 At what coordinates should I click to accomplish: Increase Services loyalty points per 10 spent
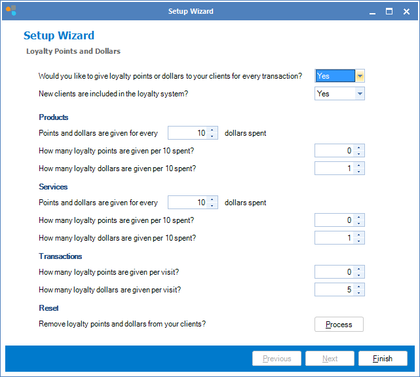click(358, 217)
